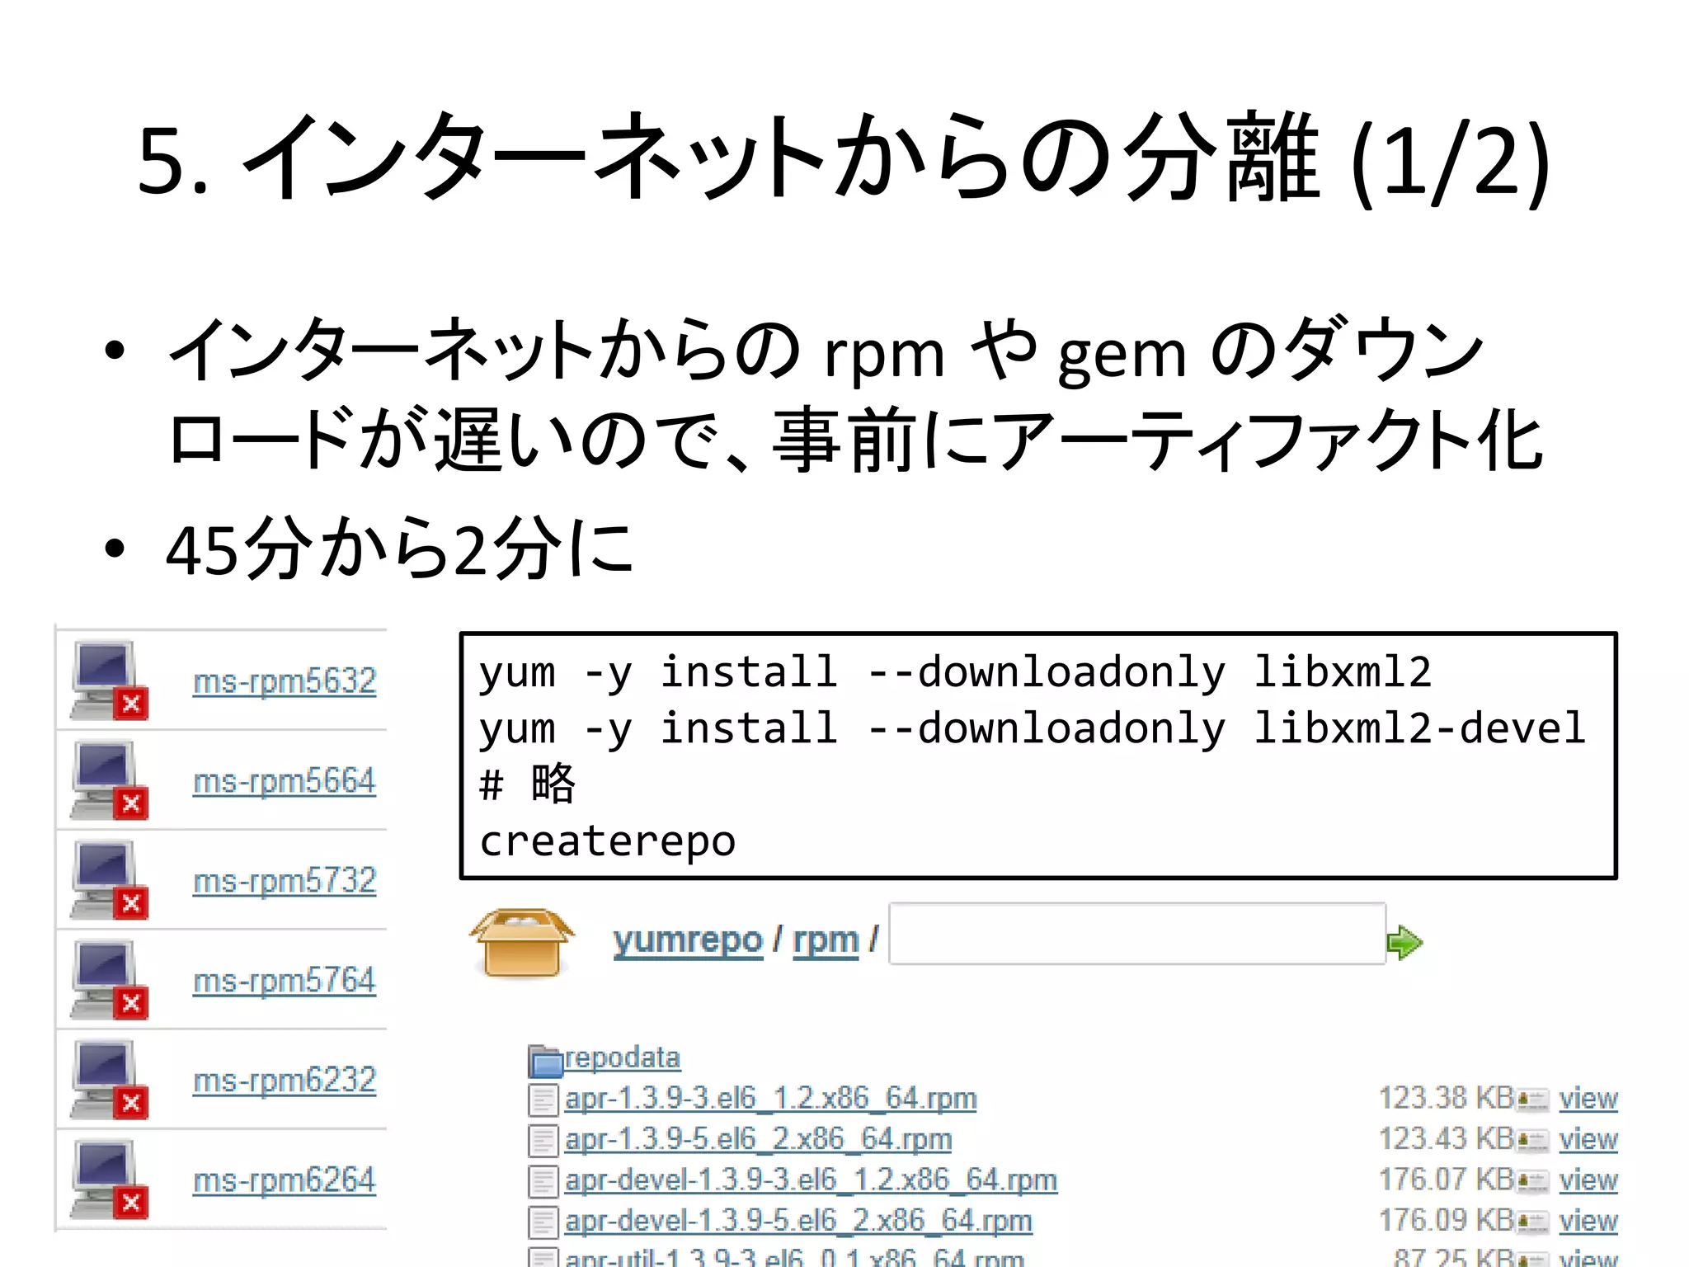The width and height of the screenshot is (1689, 1267).
Task: Download apr-devel-1.3.9-3.el6_1.2.x86_64.rpm file
Action: (x=811, y=1180)
